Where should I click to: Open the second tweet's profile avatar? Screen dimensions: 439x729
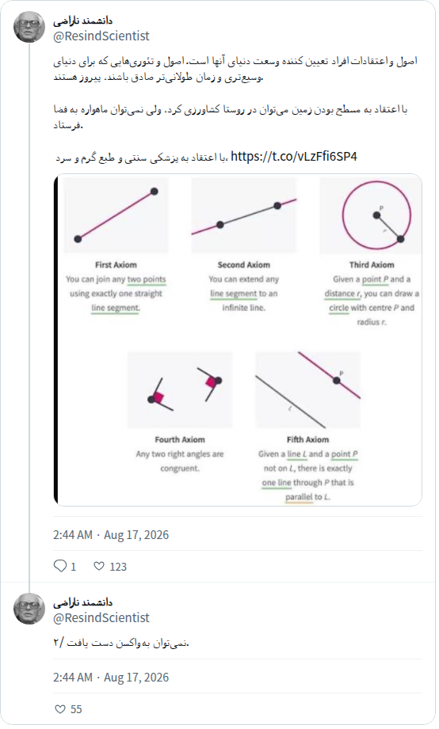(29, 609)
